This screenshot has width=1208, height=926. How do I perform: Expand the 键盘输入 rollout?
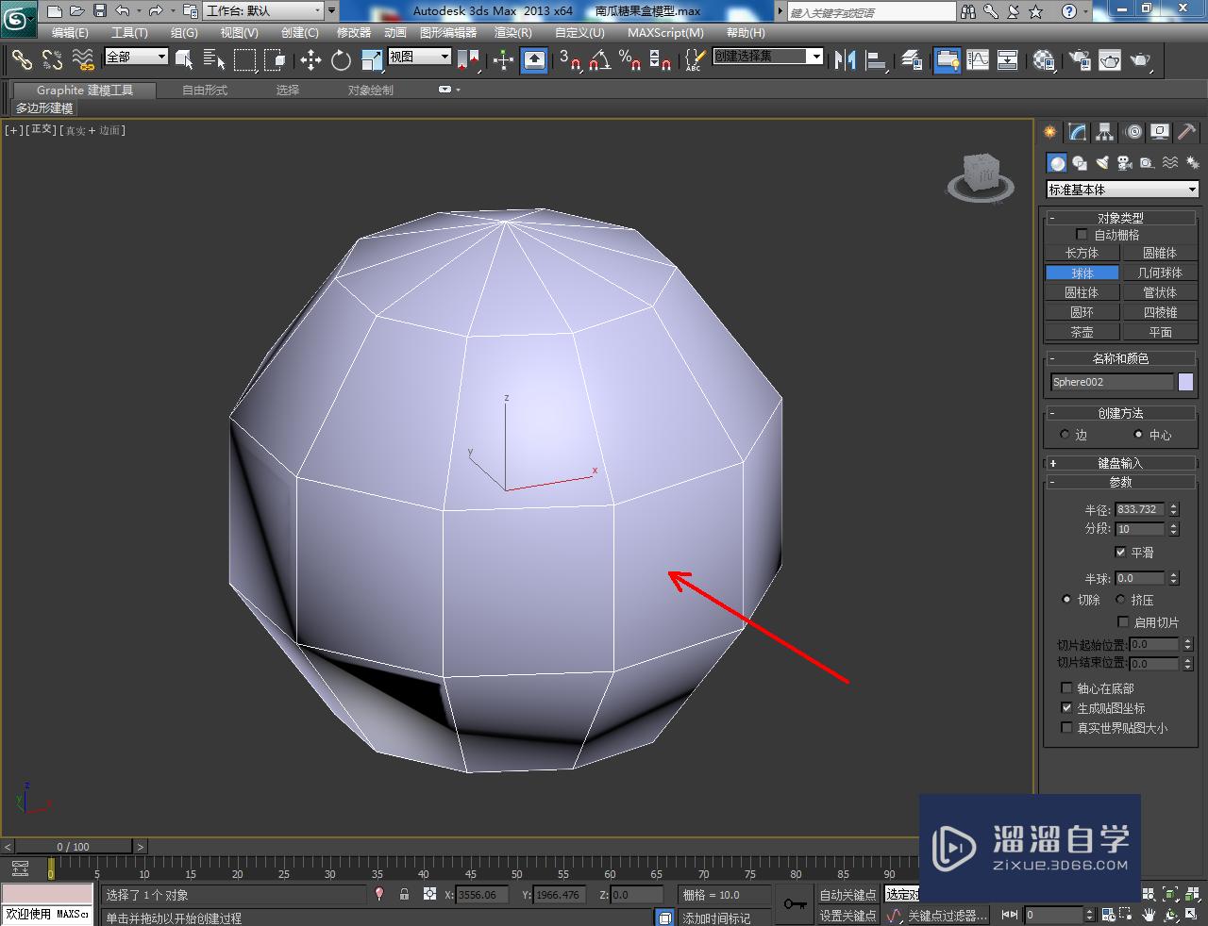pyautogui.click(x=1120, y=463)
